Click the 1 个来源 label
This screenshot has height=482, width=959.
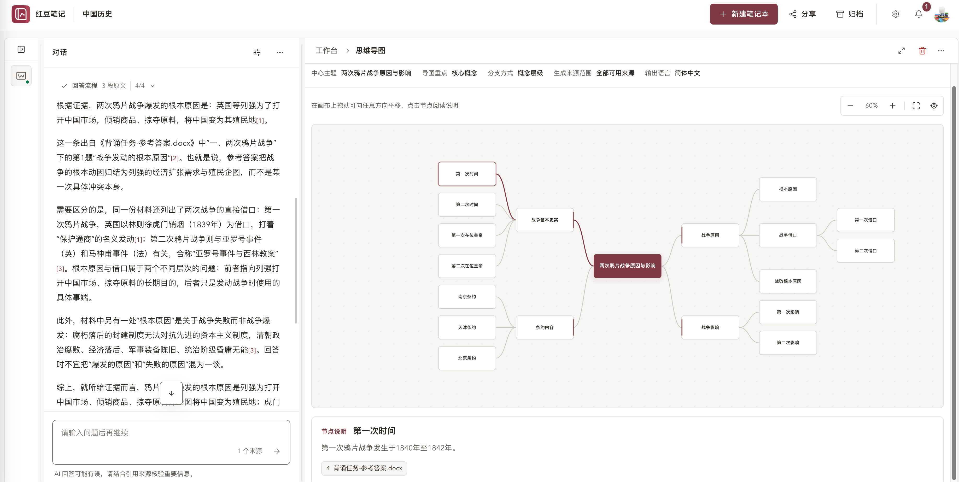250,451
